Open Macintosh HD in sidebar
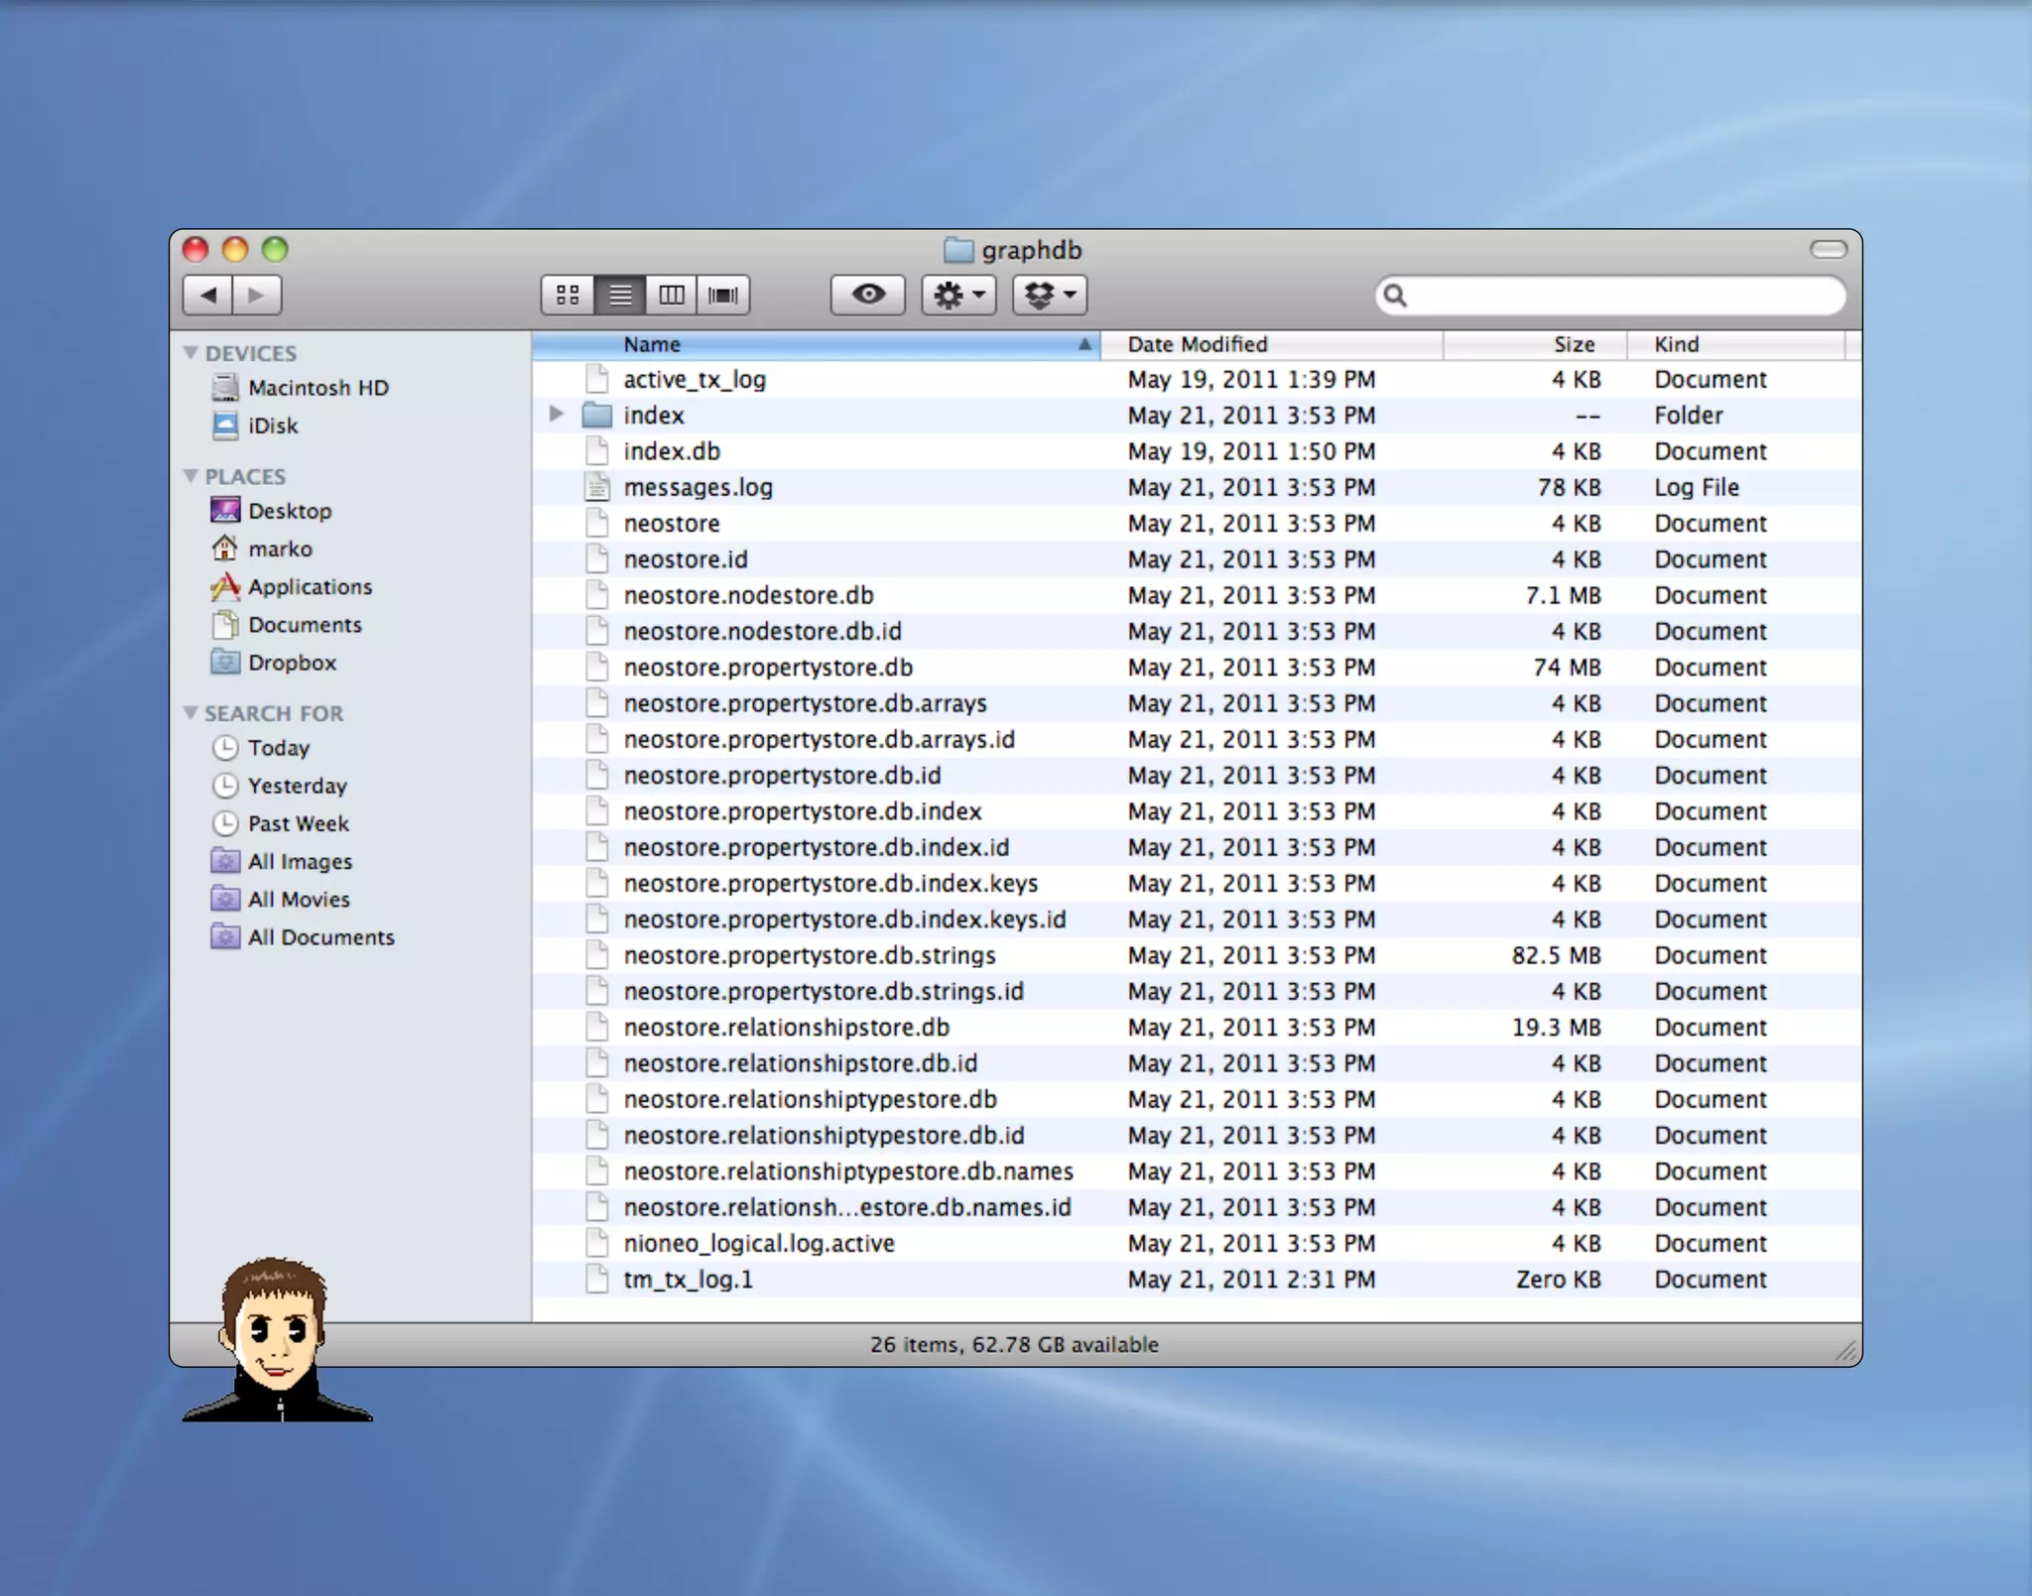This screenshot has width=2032, height=1596. [x=317, y=388]
